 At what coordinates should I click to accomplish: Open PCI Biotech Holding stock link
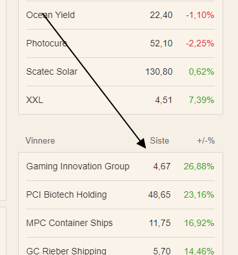66,194
